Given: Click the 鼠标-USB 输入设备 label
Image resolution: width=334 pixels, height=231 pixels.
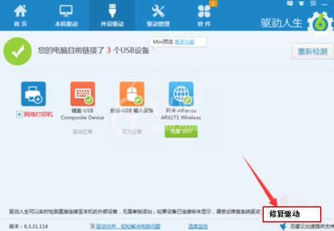Looking at the screenshot, I should click(x=132, y=110).
